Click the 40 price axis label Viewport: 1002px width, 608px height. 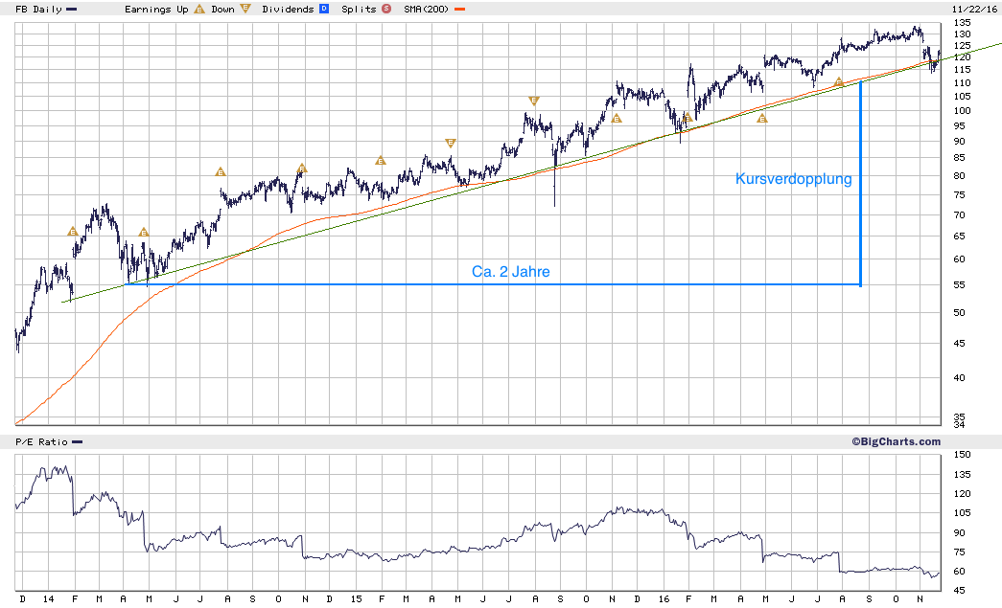click(959, 377)
